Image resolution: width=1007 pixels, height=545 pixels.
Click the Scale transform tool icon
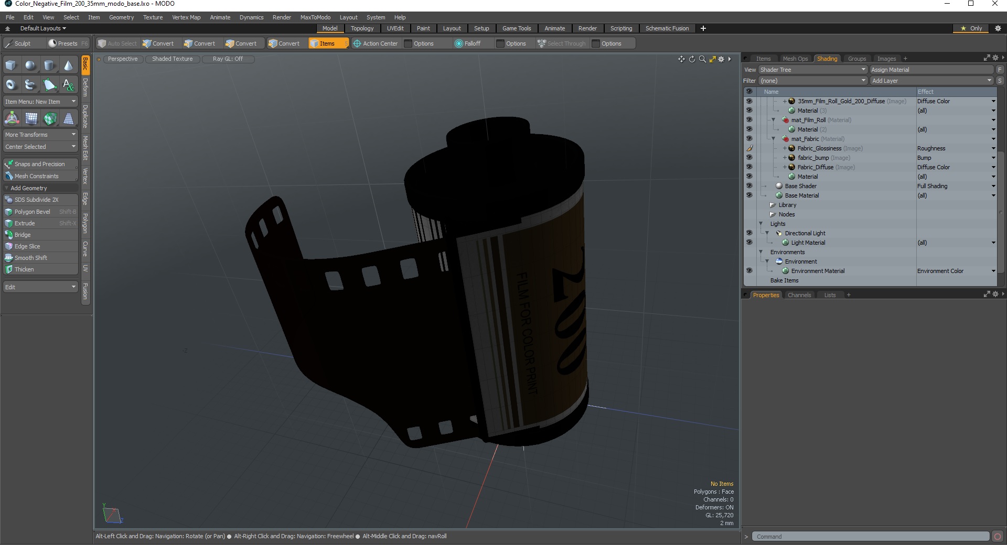30,118
